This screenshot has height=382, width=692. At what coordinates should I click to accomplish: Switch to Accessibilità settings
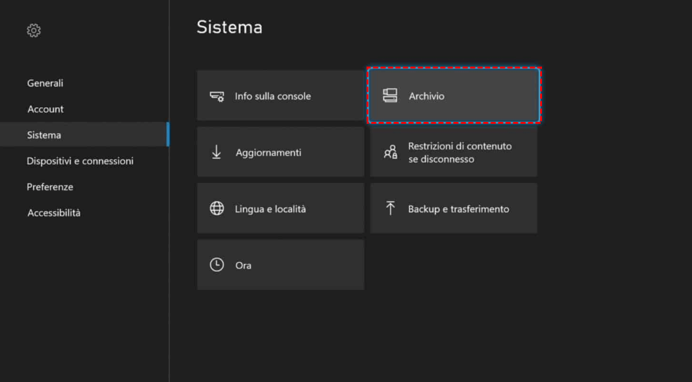coord(54,213)
